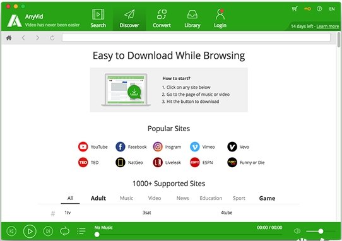Play the current track
The height and width of the screenshot is (241, 342).
[30, 231]
